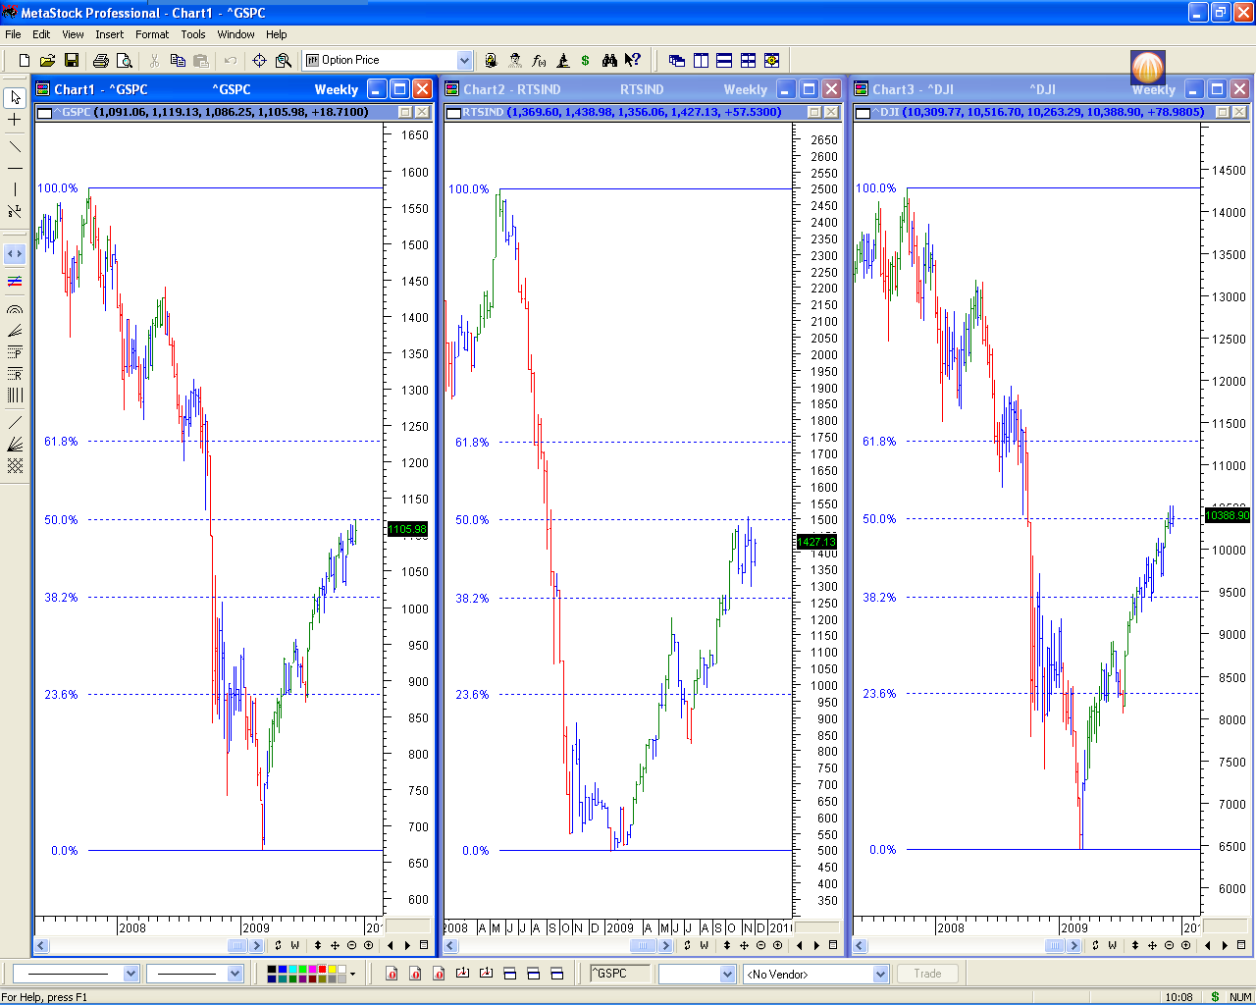
Task: Select the Speed Resistance Lines tool
Action: (15, 444)
